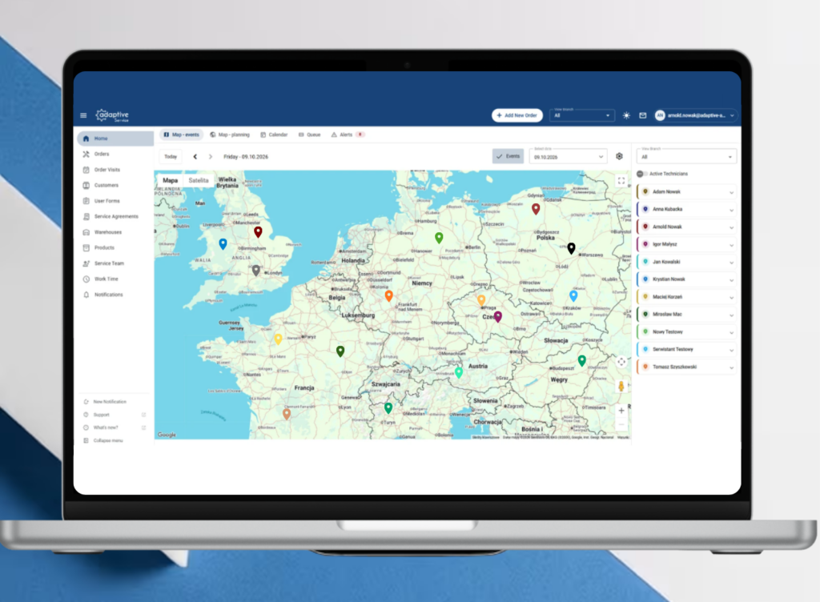
Task: Switch to the Calendar tab
Action: pyautogui.click(x=274, y=134)
